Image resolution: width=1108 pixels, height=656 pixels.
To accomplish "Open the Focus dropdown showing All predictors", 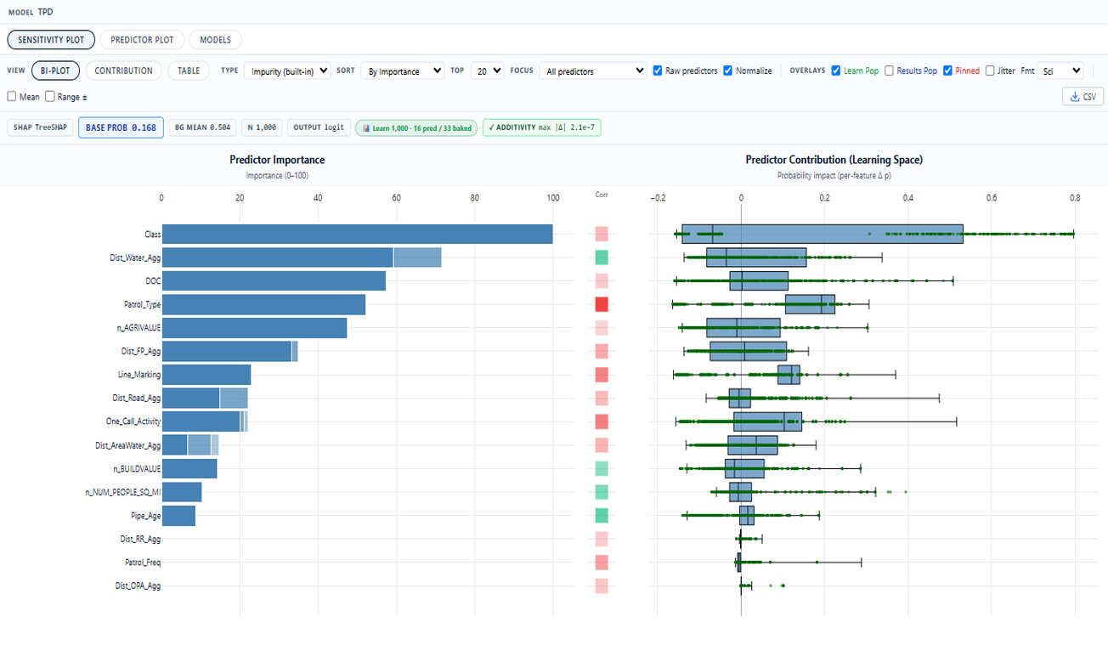I will pos(593,71).
